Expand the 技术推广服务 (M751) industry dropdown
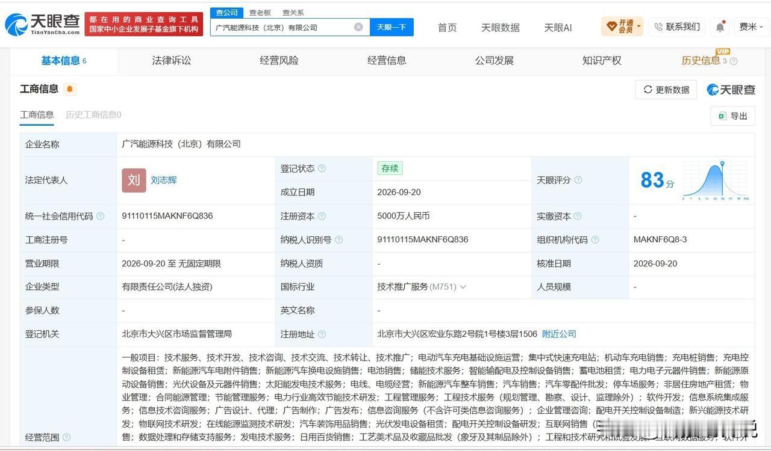The height and width of the screenshot is (451, 771). (x=463, y=287)
